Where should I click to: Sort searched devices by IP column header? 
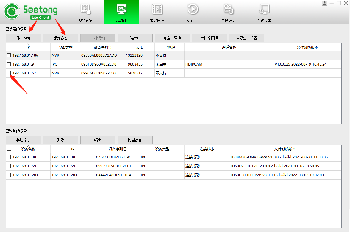click(28, 47)
